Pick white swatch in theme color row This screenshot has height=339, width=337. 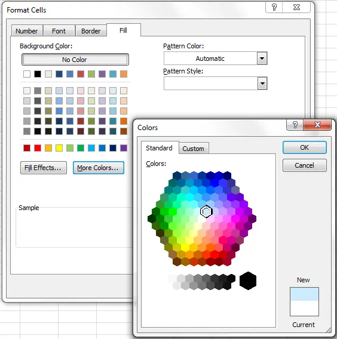[x=27, y=74]
